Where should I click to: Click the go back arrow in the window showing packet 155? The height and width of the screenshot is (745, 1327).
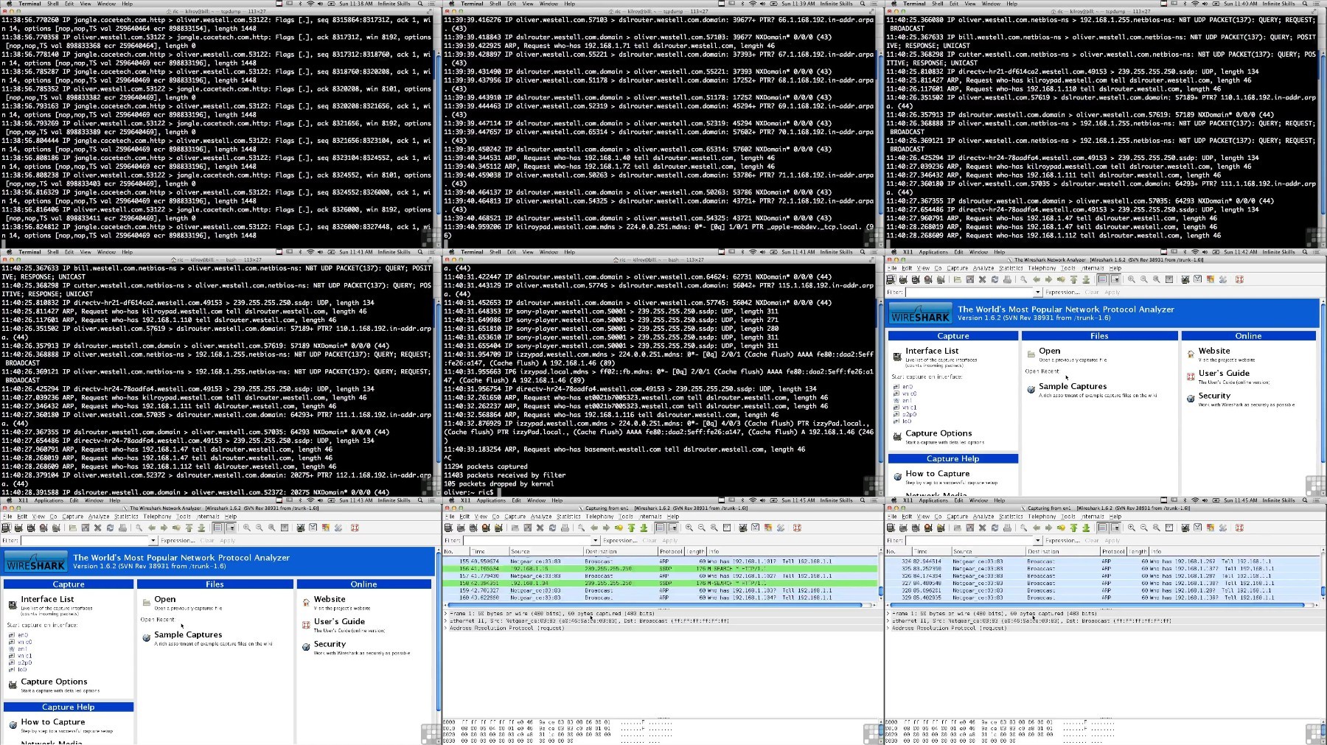tap(593, 528)
